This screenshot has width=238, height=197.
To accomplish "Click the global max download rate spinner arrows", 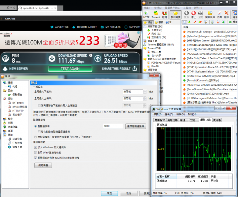I will point(145,92).
